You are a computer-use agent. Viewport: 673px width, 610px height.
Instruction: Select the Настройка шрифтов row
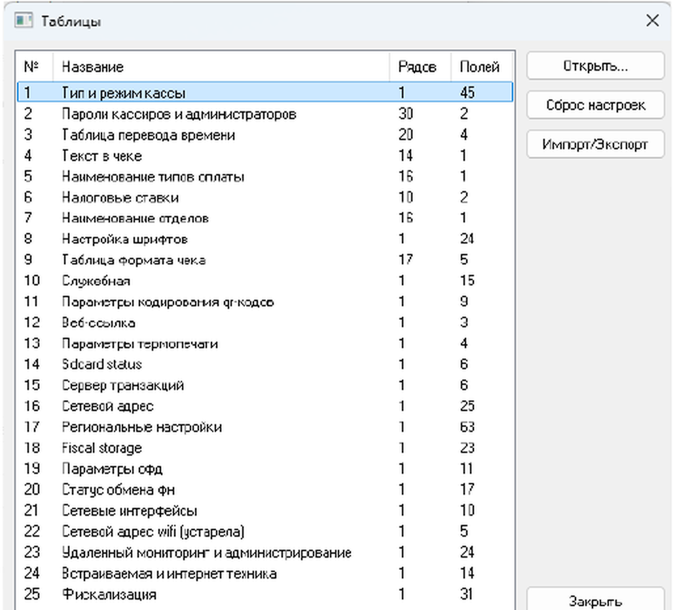[265, 239]
